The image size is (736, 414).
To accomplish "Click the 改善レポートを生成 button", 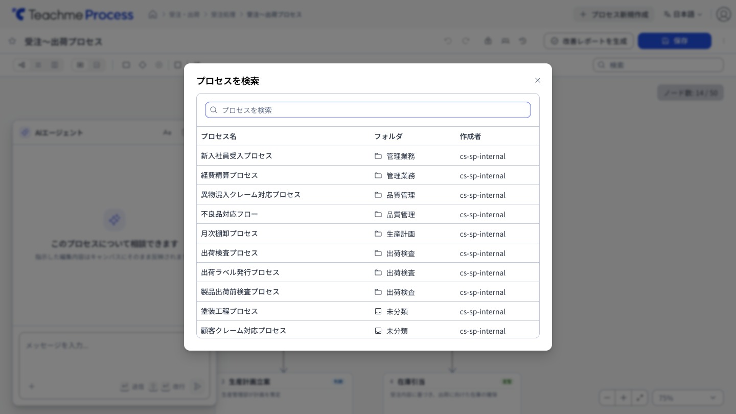I will tap(589, 41).
